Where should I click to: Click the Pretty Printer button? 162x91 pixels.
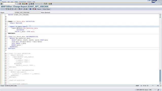click(46, 9)
